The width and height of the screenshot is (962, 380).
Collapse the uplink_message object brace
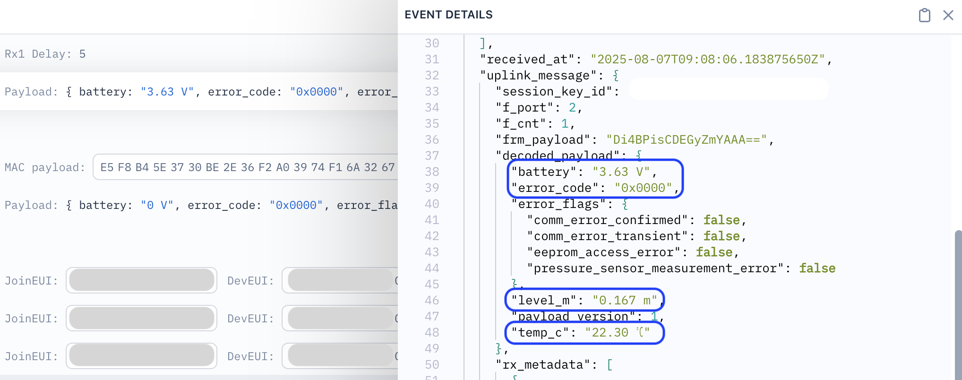[x=616, y=76]
